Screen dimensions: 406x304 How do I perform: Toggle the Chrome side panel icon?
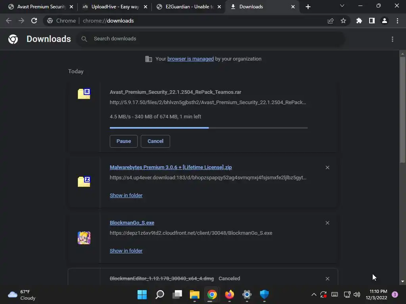tap(372, 21)
